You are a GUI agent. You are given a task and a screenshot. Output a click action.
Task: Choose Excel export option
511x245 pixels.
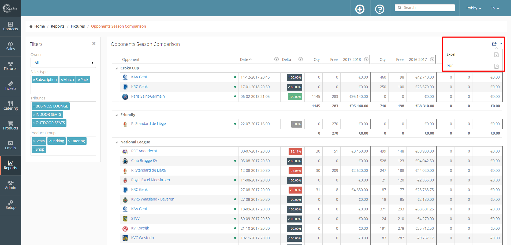tap(473, 54)
